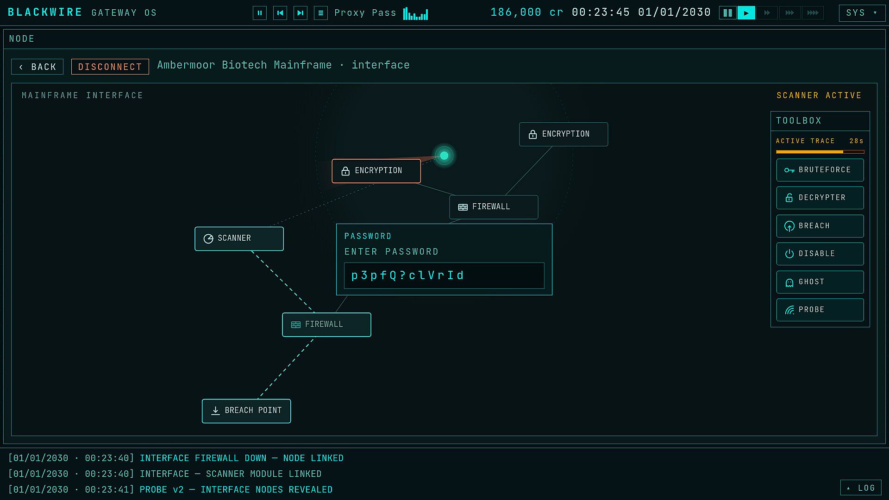Select the BRUTEFORCE tool
This screenshot has width=889, height=500.
820,170
